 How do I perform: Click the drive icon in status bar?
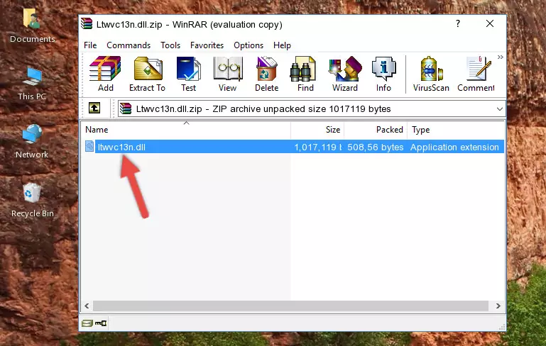87,323
